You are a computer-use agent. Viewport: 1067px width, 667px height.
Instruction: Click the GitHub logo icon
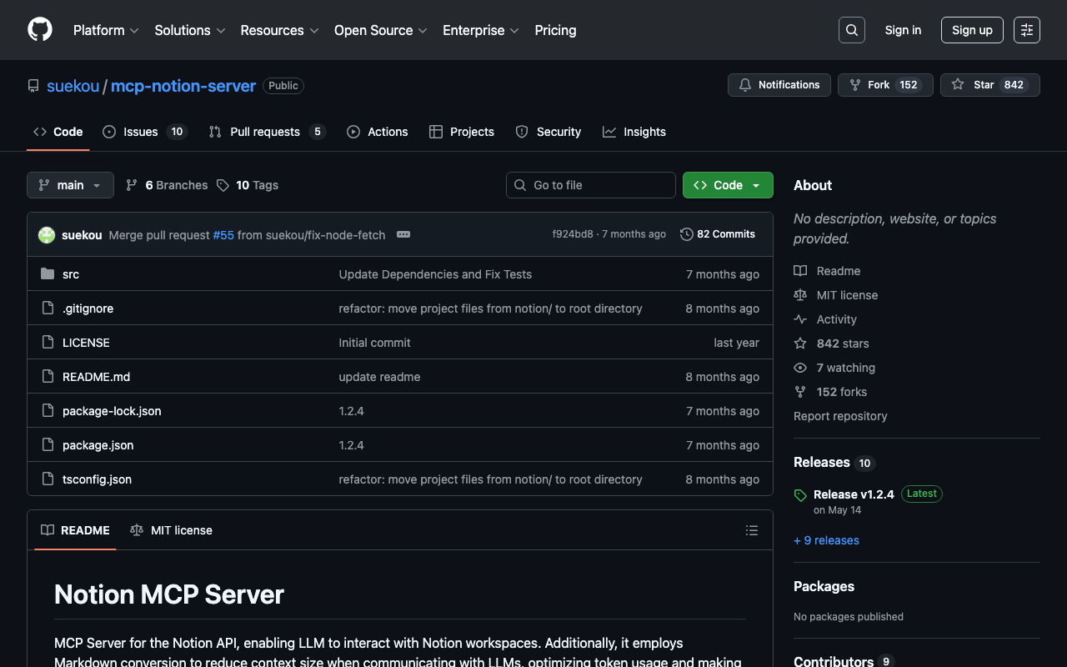point(40,30)
